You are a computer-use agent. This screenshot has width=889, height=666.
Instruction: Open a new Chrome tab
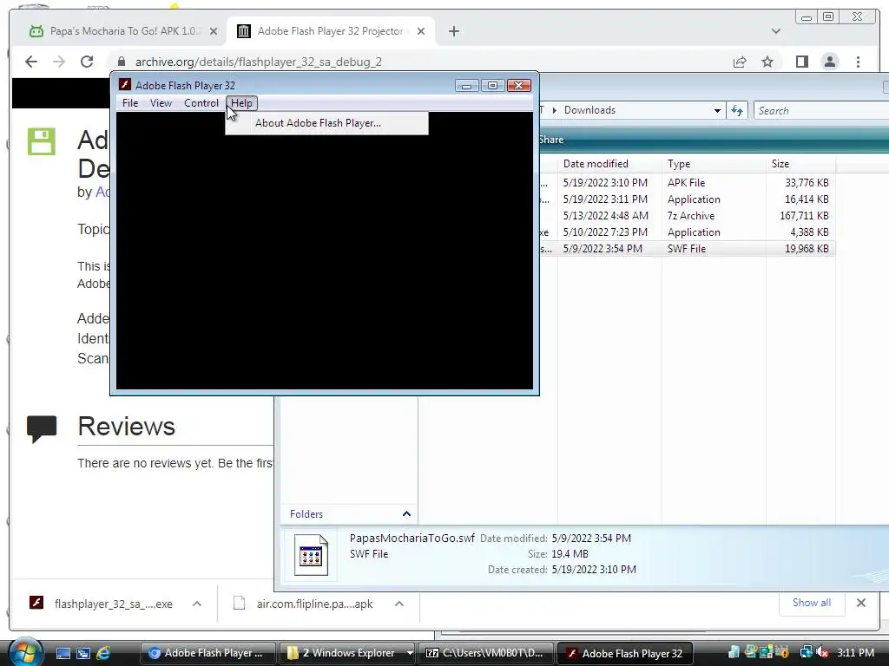pyautogui.click(x=453, y=31)
